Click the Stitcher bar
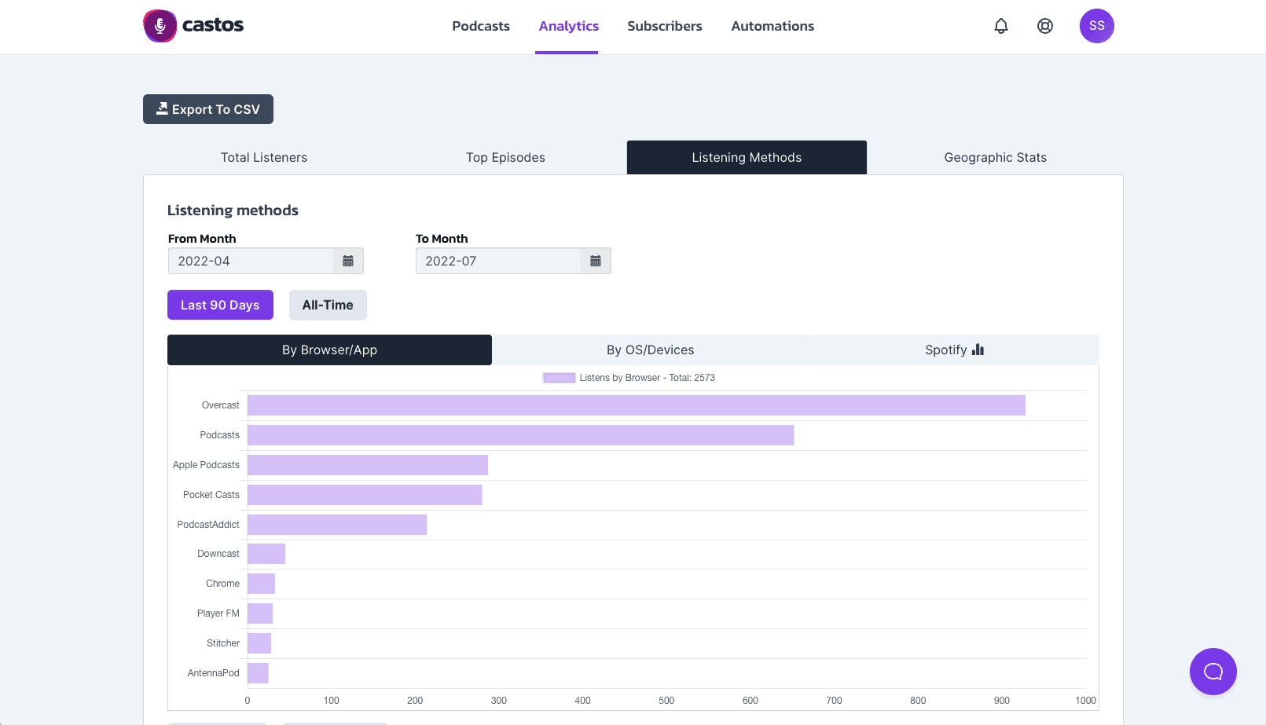Viewport: 1266px width, 725px height. (x=259, y=643)
